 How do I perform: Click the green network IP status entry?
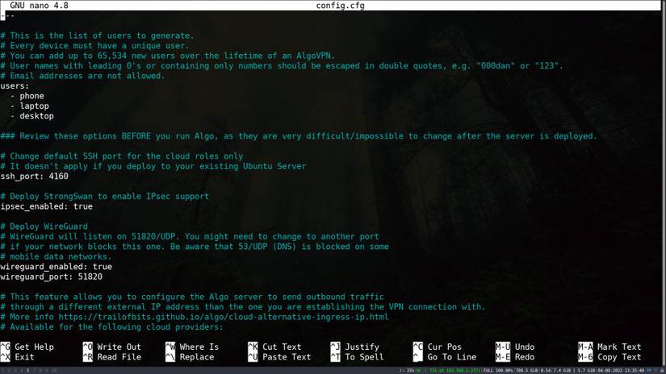448,371
